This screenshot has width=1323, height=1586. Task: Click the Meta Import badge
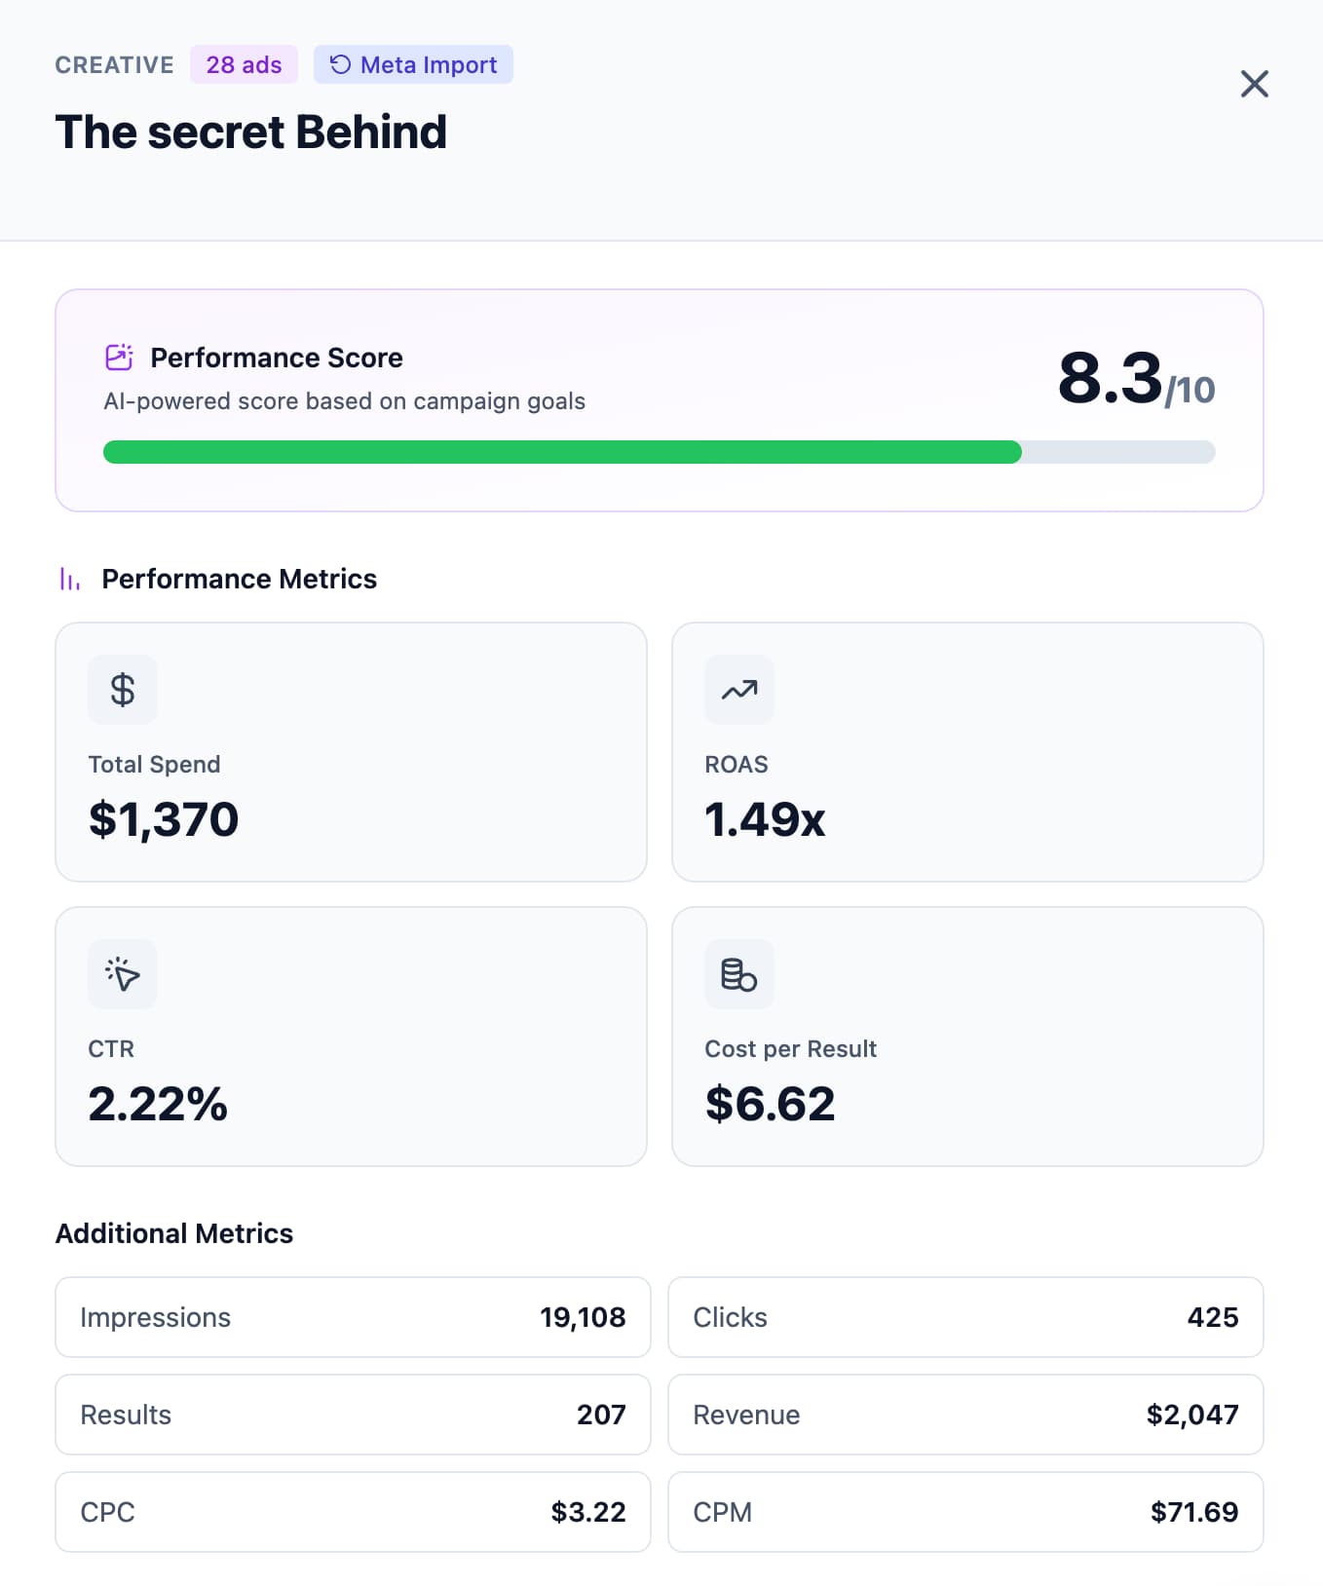coord(413,64)
